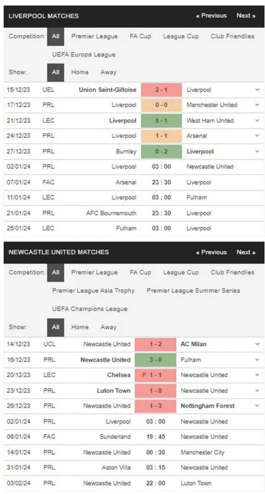Open the Liverpool 5 - 1 score
This screenshot has width=265, height=494.
[x=161, y=121]
